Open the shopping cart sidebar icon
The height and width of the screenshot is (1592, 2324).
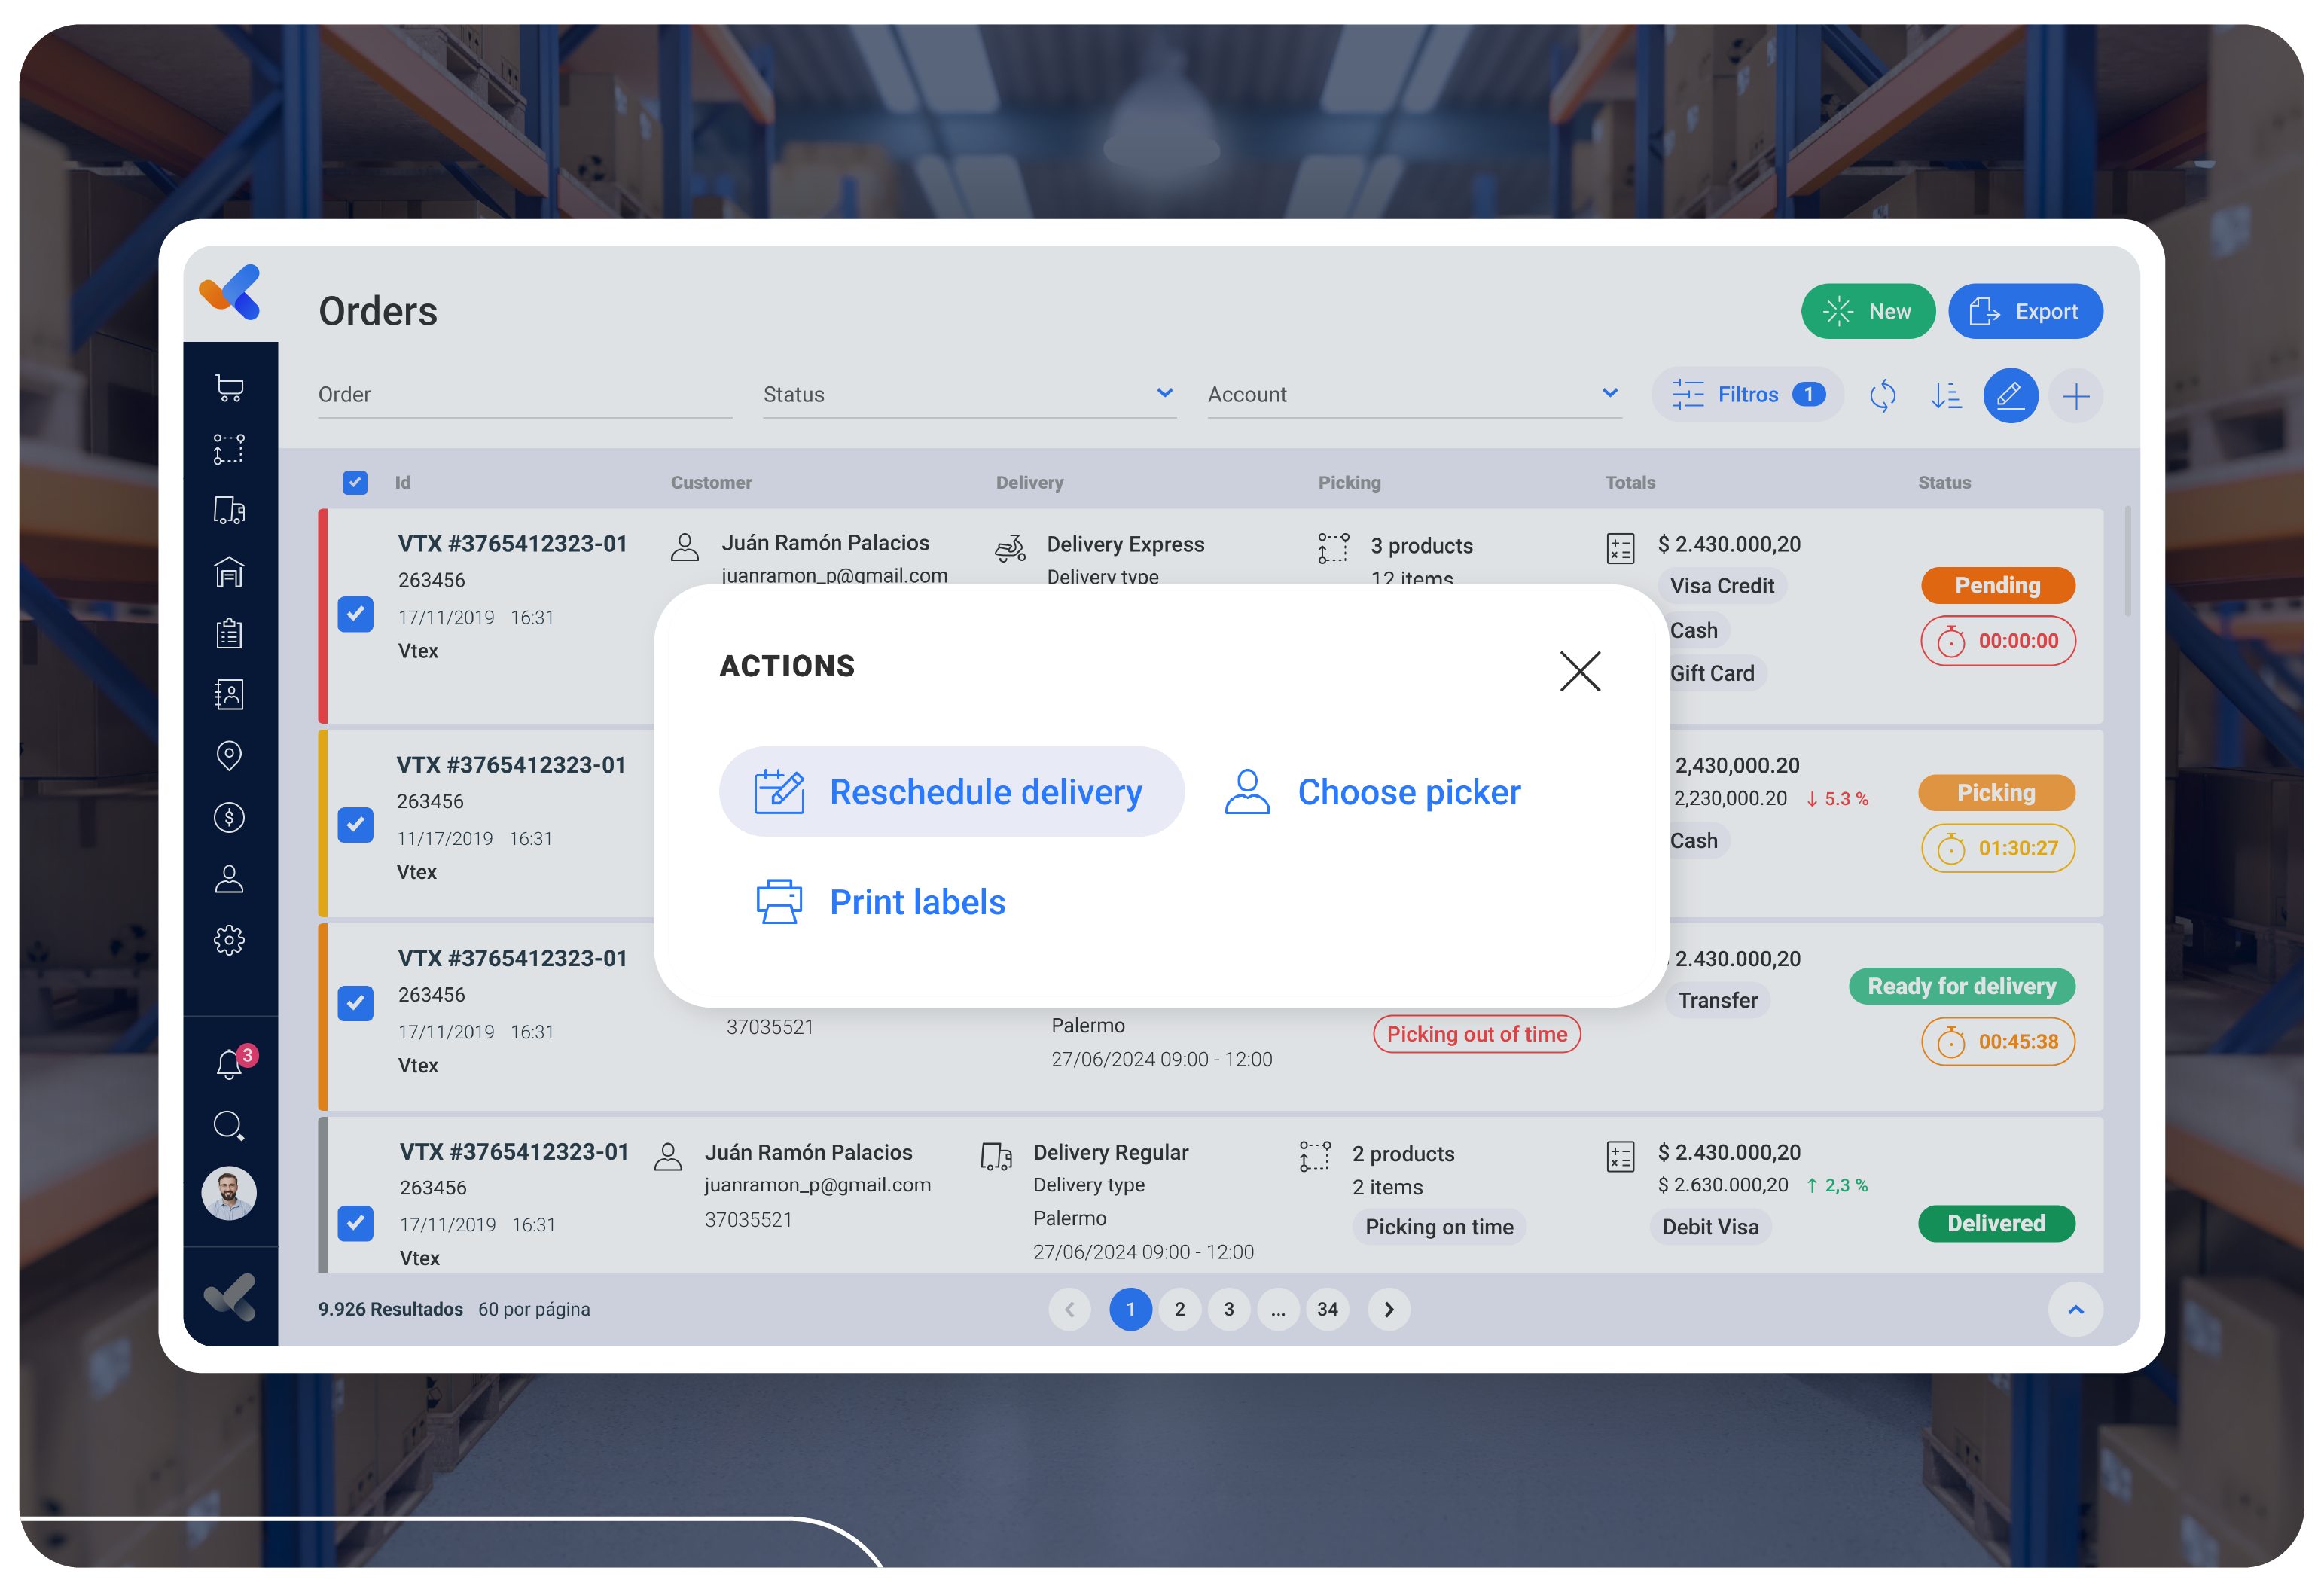tap(229, 388)
